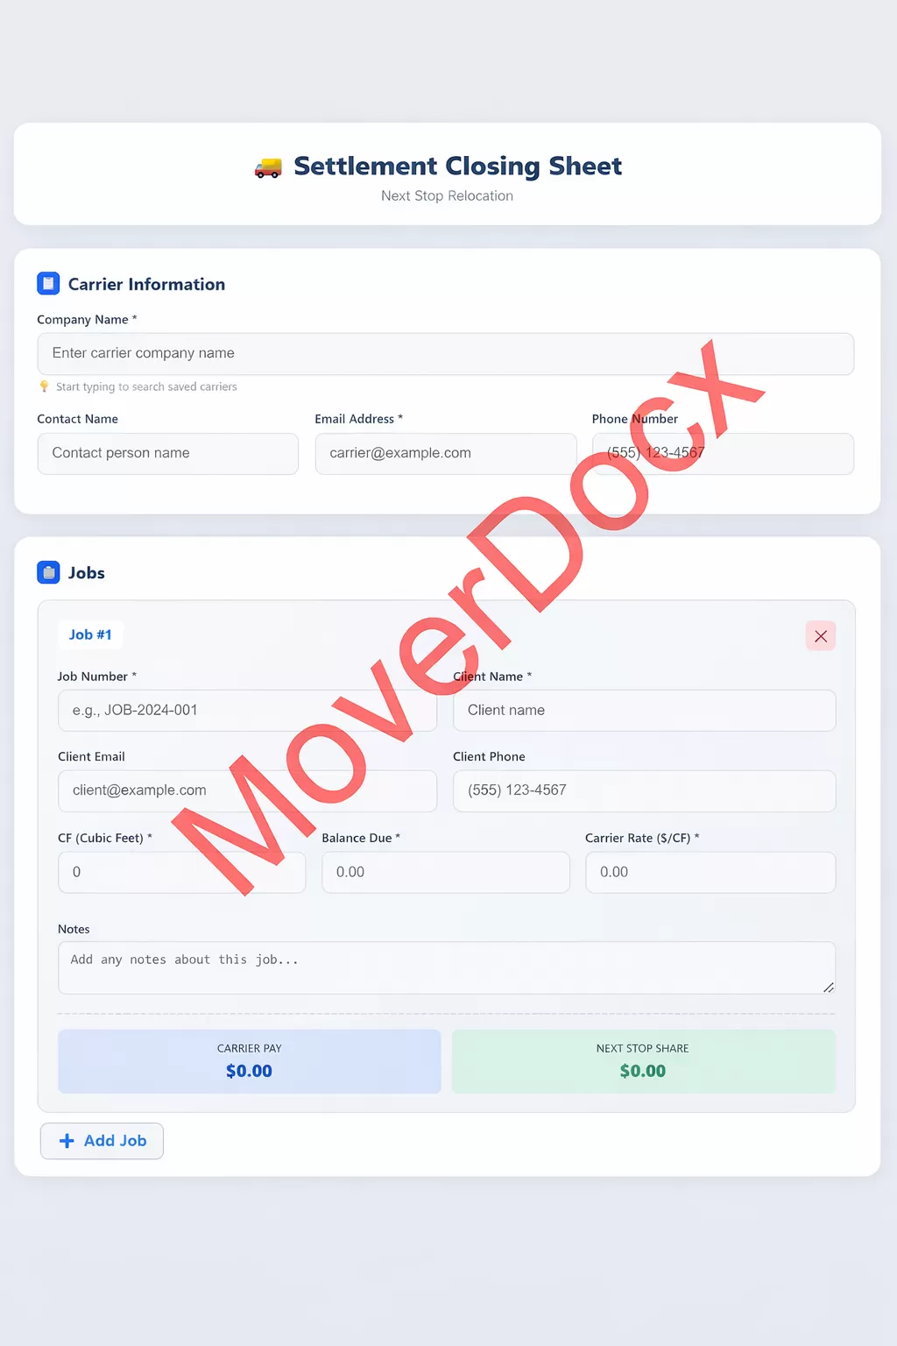897x1346 pixels.
Task: Click the Client Name text field
Action: [644, 711]
